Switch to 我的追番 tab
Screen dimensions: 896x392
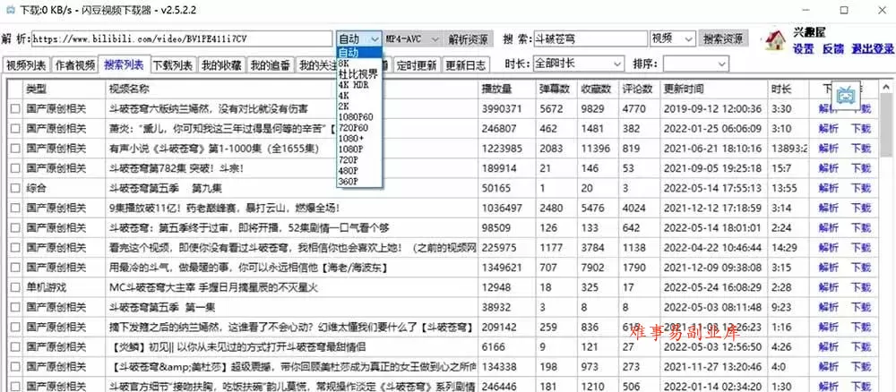click(x=271, y=65)
